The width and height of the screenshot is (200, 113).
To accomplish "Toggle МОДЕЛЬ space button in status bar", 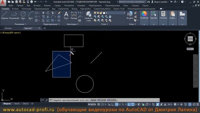I will 92,105.
